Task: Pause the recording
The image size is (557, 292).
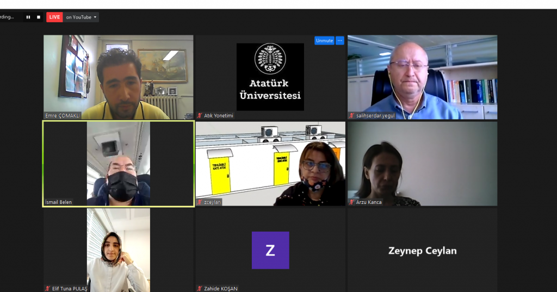Action: [28, 17]
